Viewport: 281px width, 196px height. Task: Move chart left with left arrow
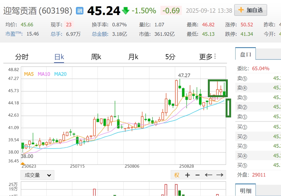209,175
